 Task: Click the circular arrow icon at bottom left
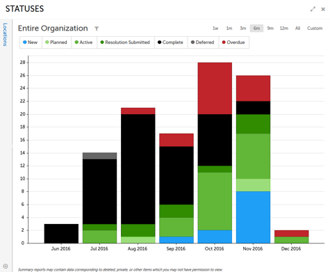point(6,266)
